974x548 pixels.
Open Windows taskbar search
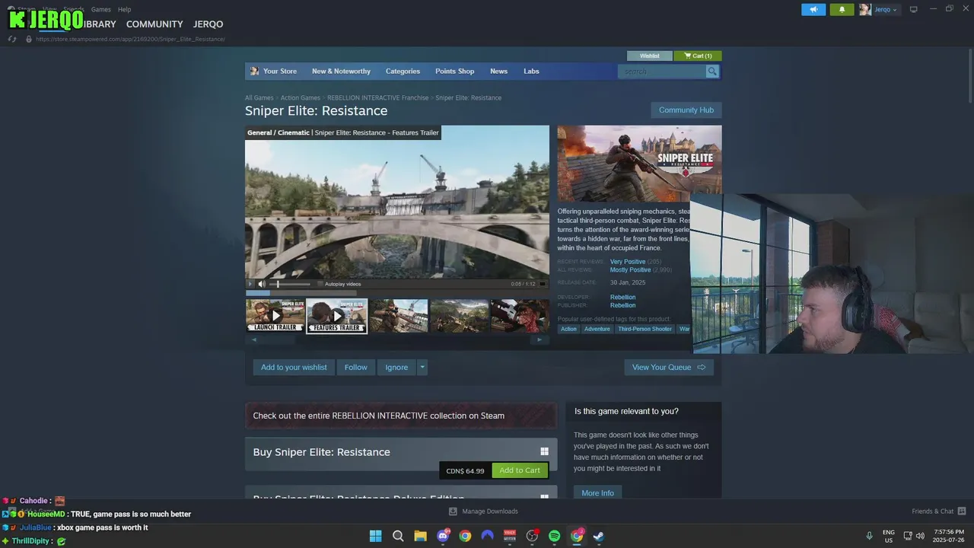coord(398,536)
